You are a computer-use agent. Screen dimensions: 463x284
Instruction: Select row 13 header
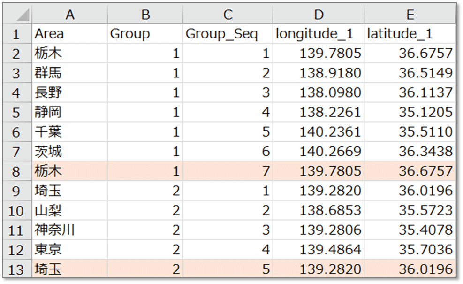[x=17, y=269]
